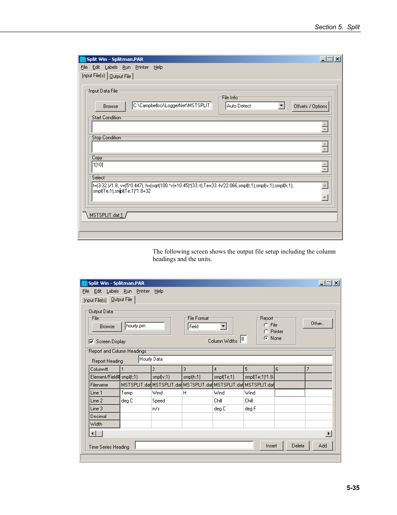The image size is (397, 515).
Task: Click Stop Condition scroll up arrow
Action: [x=325, y=144]
